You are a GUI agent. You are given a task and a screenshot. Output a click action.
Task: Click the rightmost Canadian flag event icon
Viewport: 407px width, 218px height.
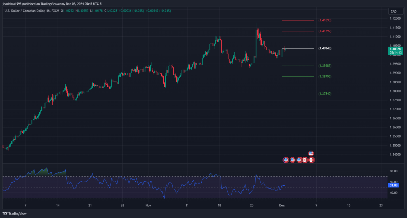(311, 160)
